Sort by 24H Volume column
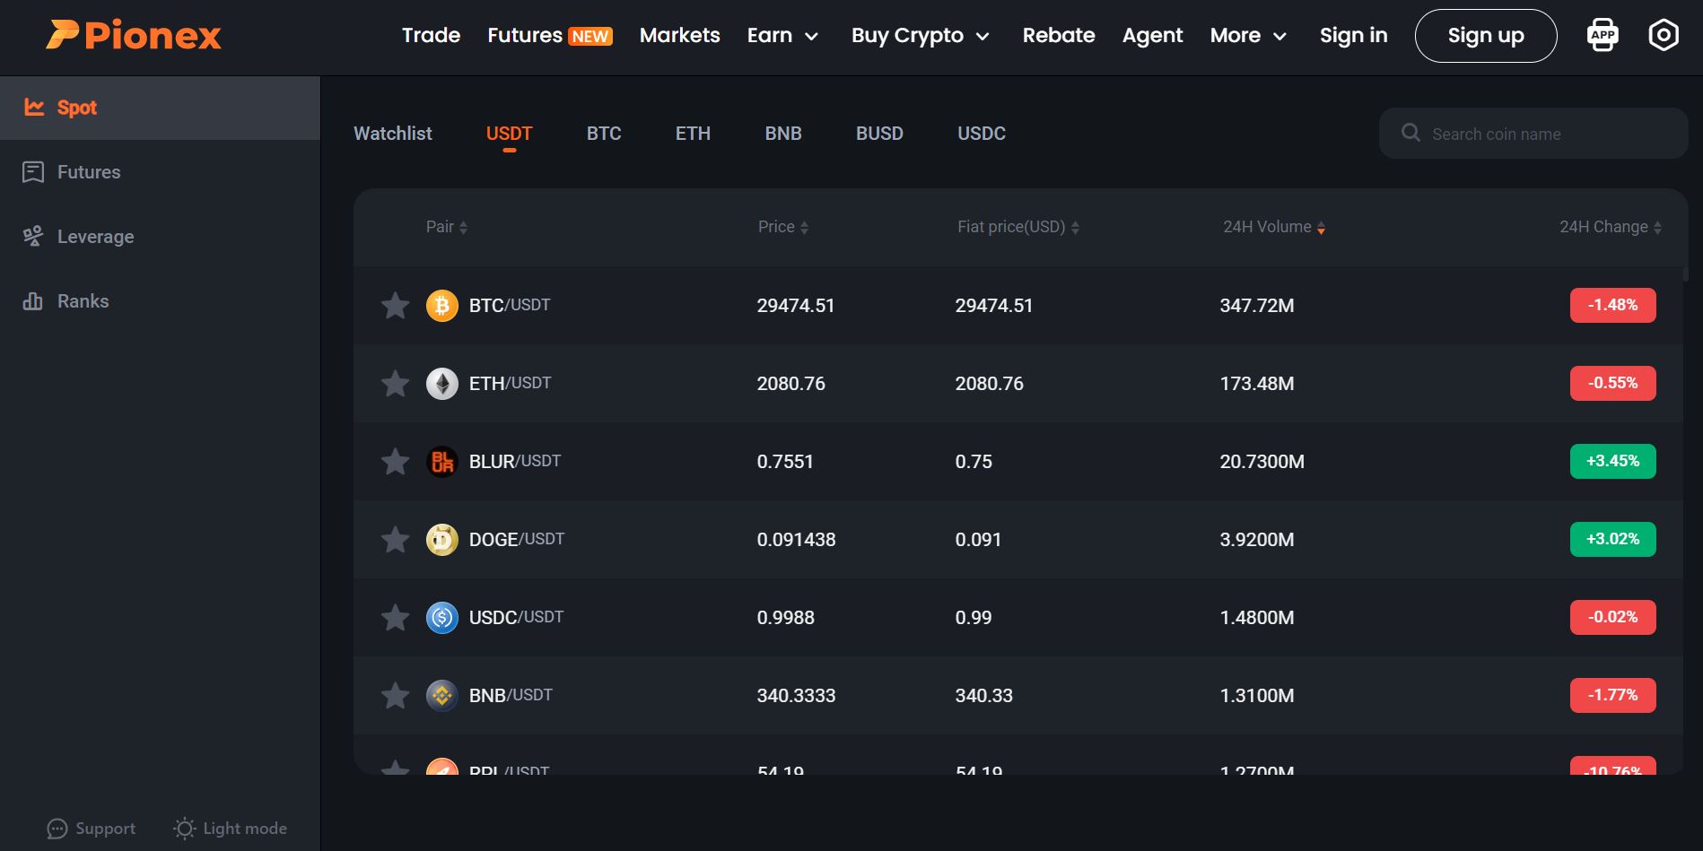 [x=1274, y=227]
